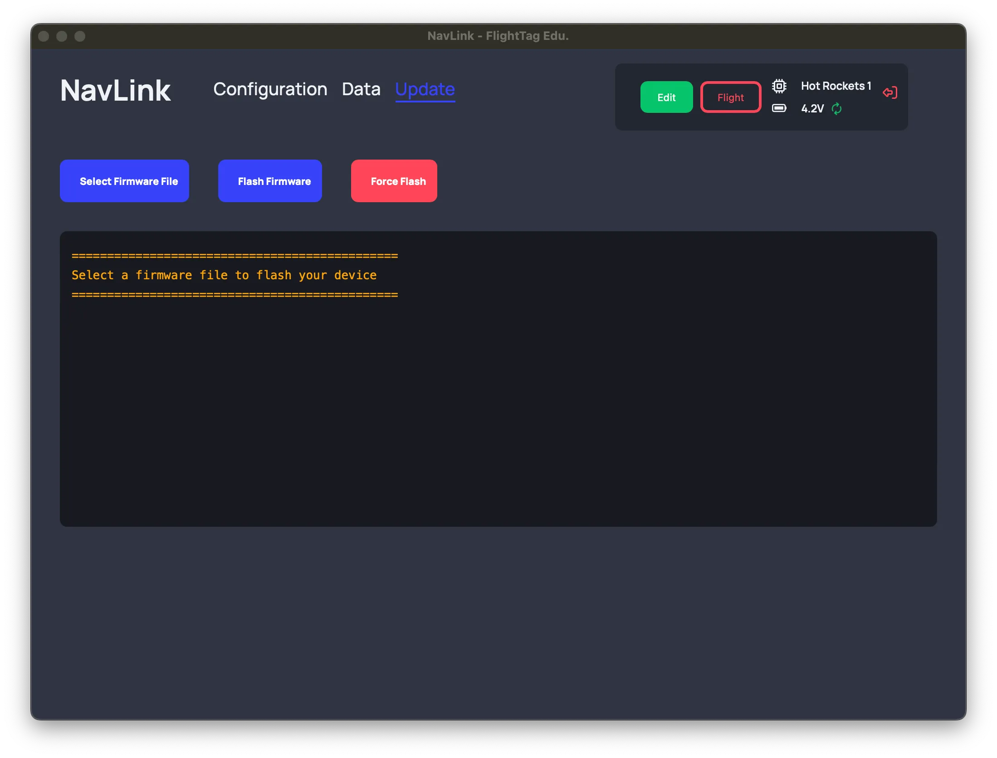Refresh the 4.2V battery voltage reading
The width and height of the screenshot is (997, 758).
pos(836,109)
